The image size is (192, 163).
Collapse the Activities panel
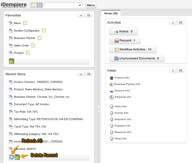[x=173, y=23]
